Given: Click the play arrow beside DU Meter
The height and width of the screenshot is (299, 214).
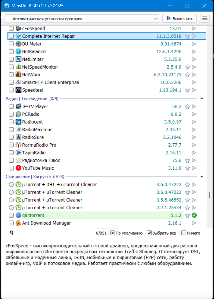Looking at the screenshot, I should (x=194, y=44).
